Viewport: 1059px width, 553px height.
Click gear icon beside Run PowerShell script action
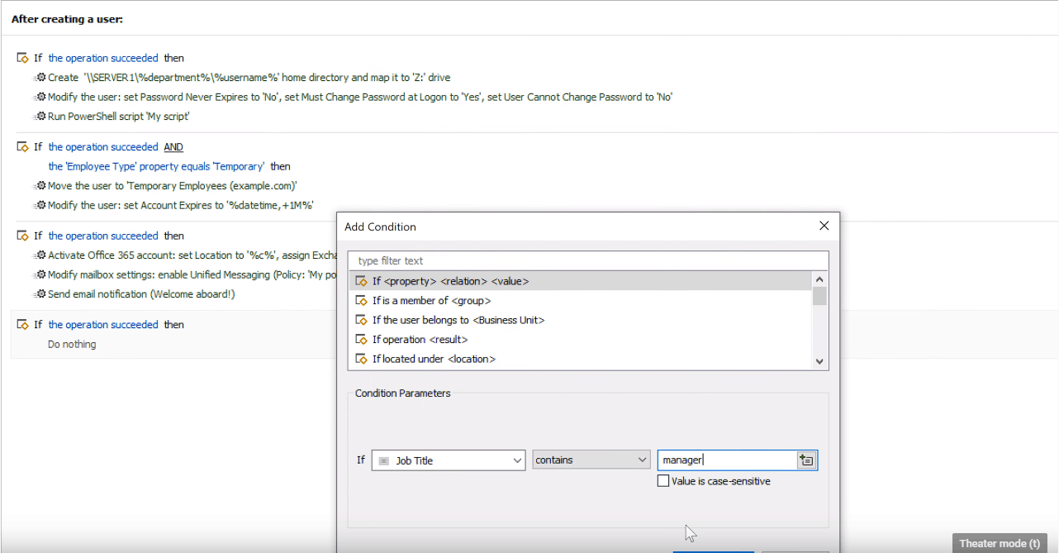(x=40, y=117)
